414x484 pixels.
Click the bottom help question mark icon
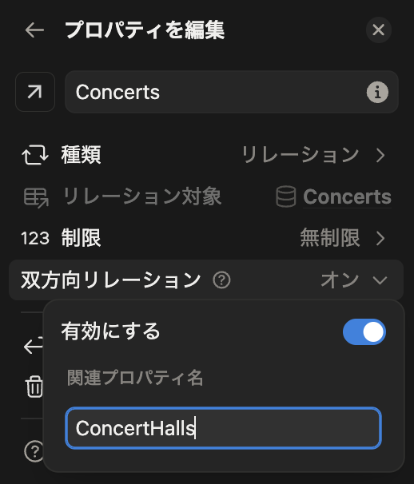(x=34, y=451)
